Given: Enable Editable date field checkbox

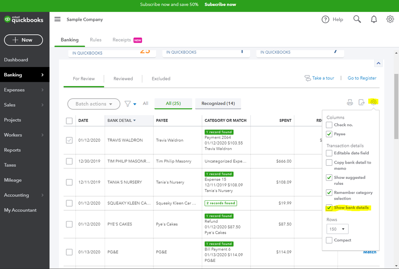Looking at the screenshot, I should pyautogui.click(x=329, y=153).
